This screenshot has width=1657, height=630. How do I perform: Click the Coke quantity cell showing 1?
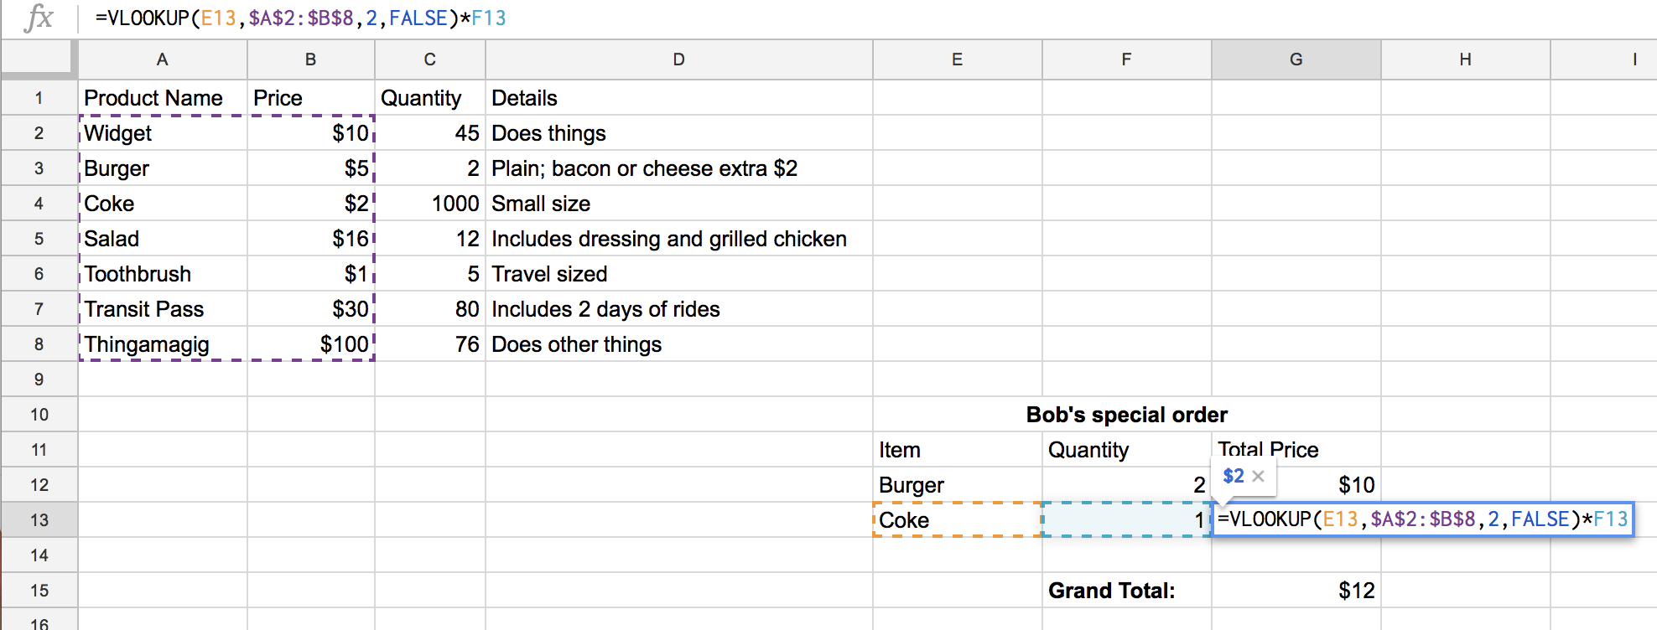click(1125, 519)
